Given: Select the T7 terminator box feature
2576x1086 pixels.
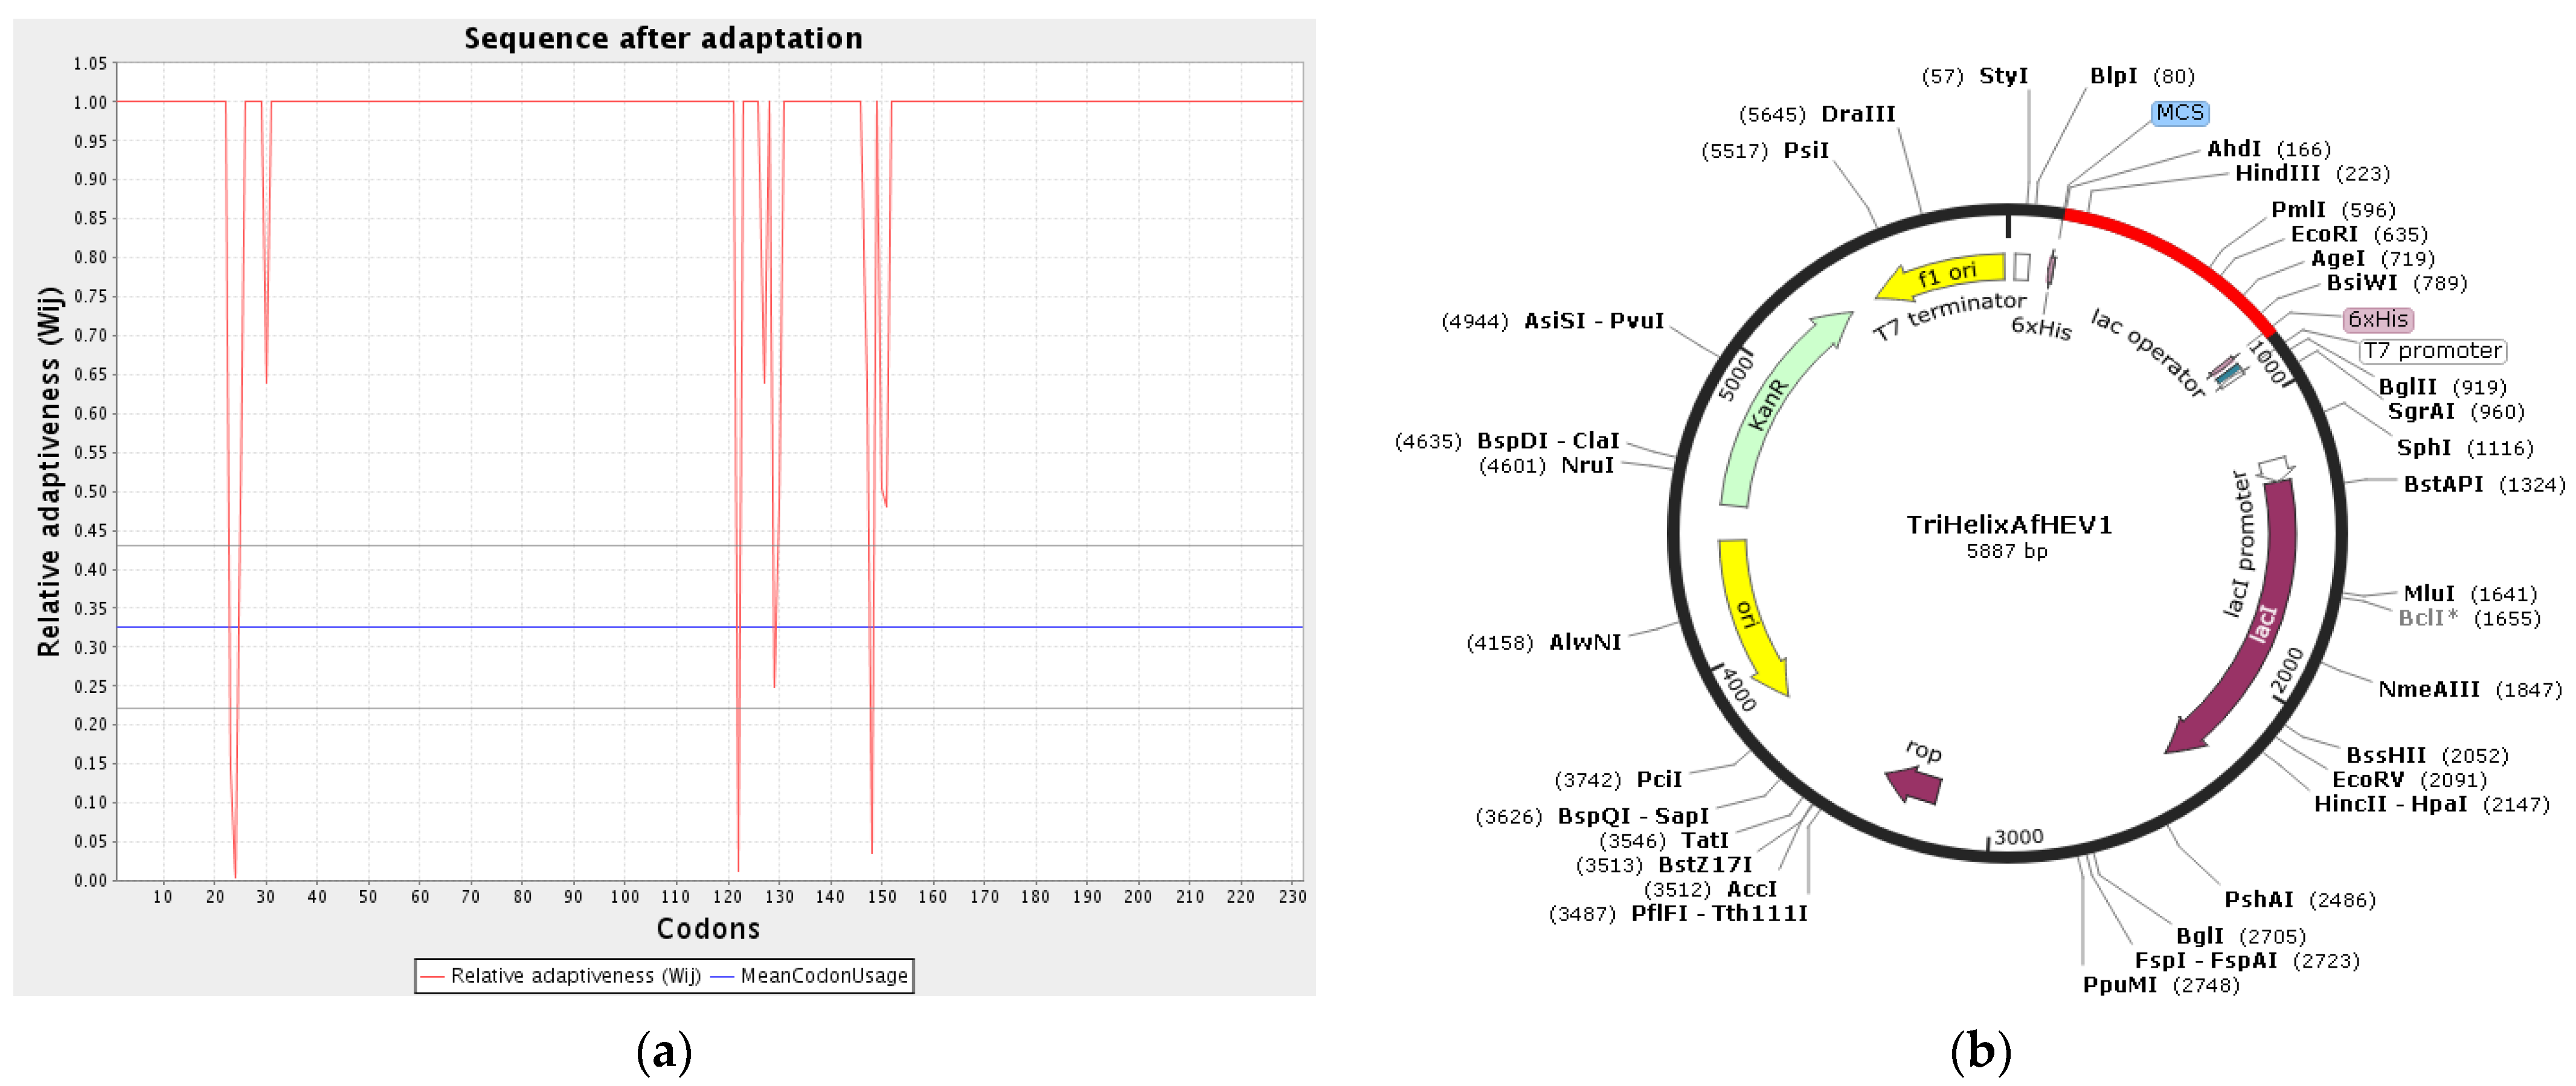Looking at the screenshot, I should point(2022,267).
